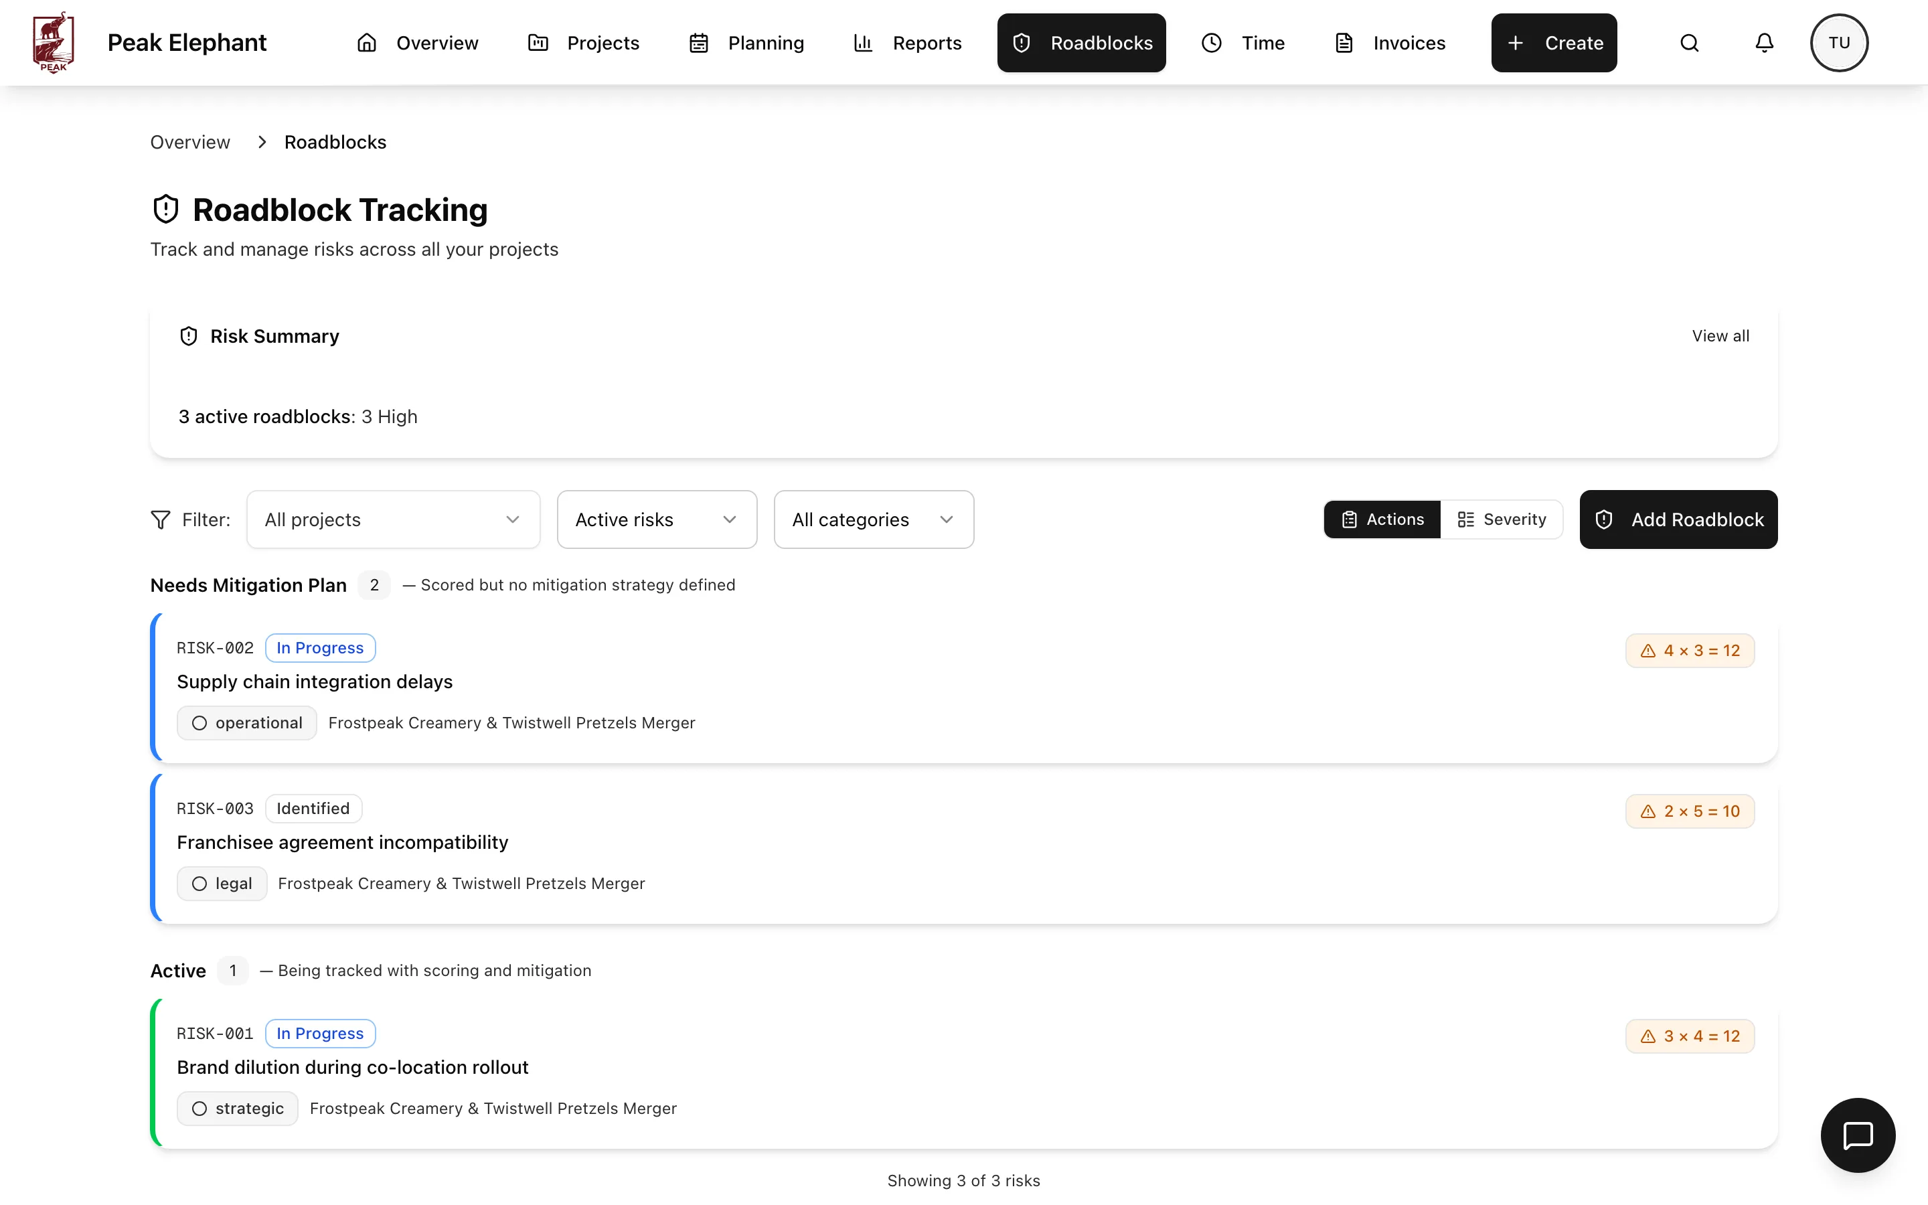Image resolution: width=1928 pixels, height=1205 pixels.
Task: Open the Time nav item
Action: click(1243, 43)
